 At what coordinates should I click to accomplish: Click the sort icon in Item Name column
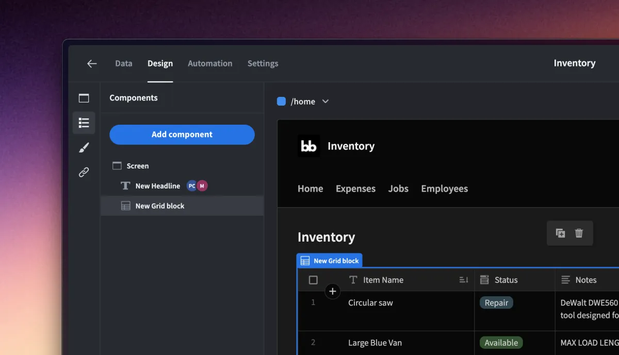tap(464, 280)
